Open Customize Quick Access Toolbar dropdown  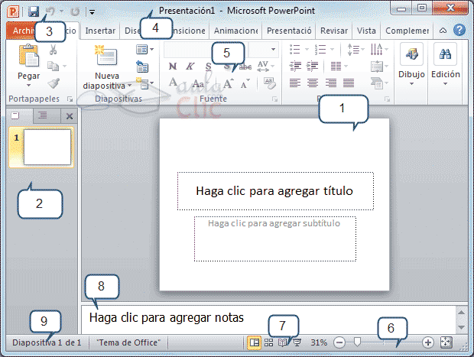tap(92, 12)
